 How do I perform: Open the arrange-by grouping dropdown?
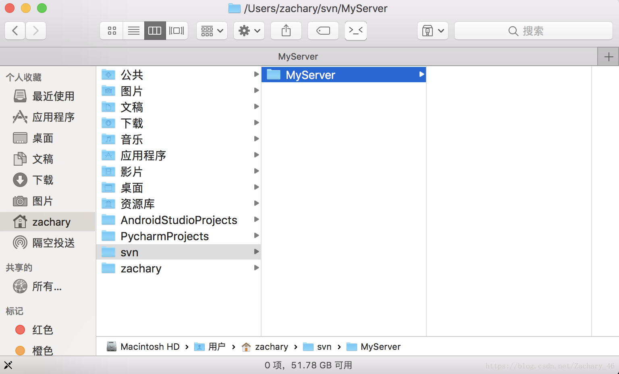(212, 31)
